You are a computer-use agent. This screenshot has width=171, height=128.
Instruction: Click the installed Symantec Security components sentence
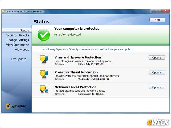[x=86, y=49]
